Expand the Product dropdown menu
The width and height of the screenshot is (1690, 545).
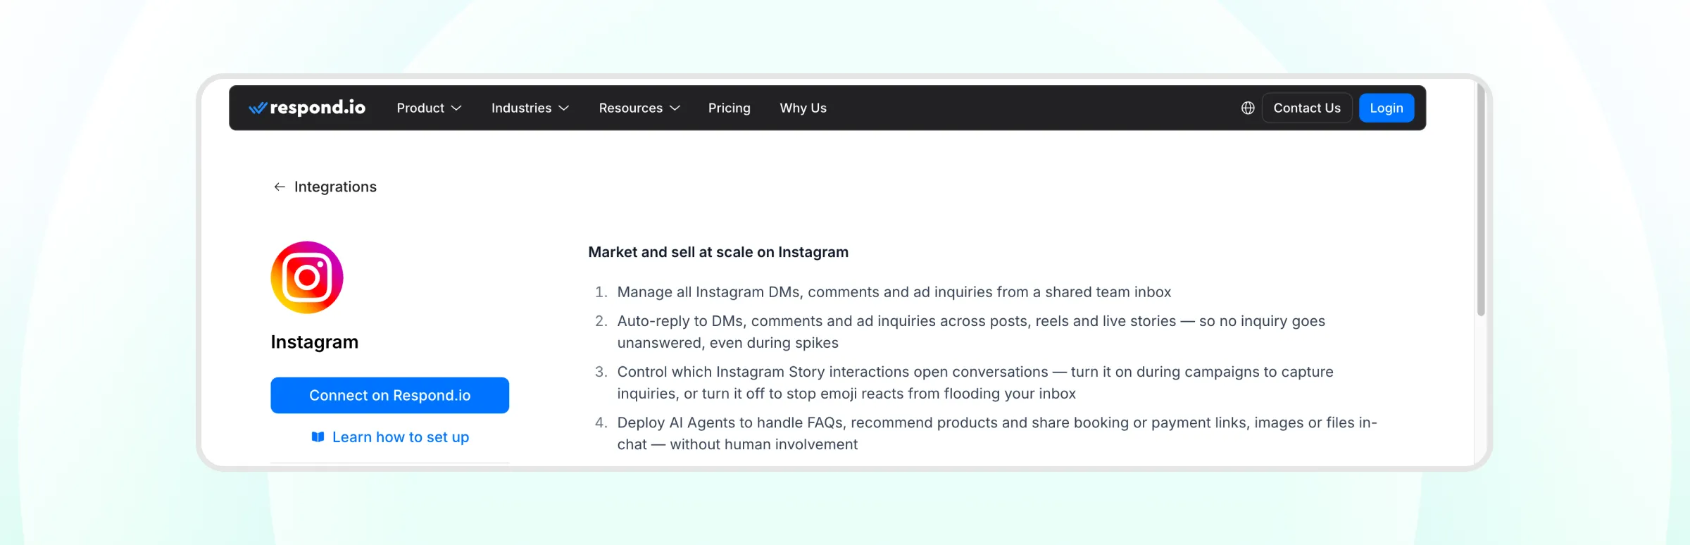pyautogui.click(x=429, y=108)
